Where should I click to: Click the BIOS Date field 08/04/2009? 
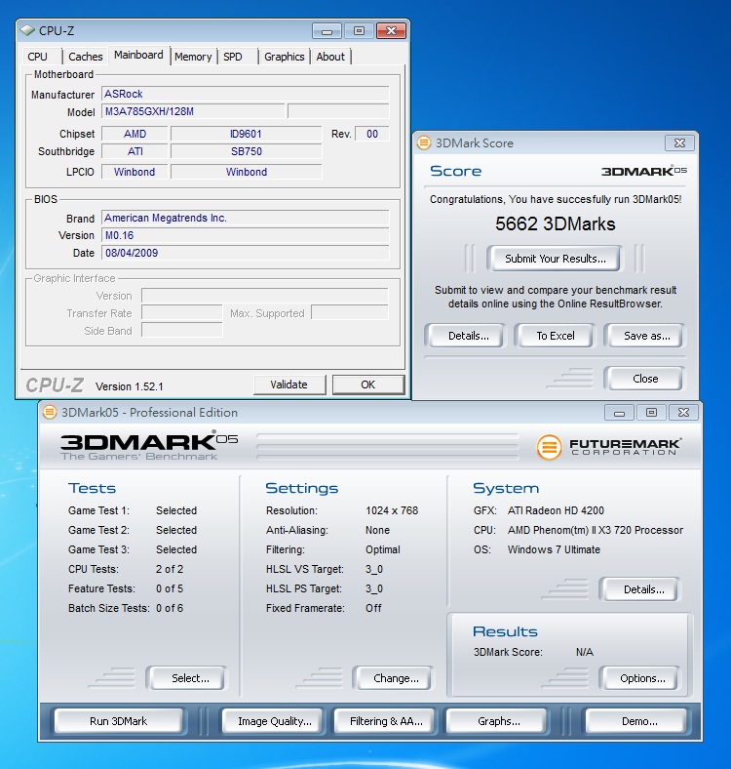(x=245, y=253)
